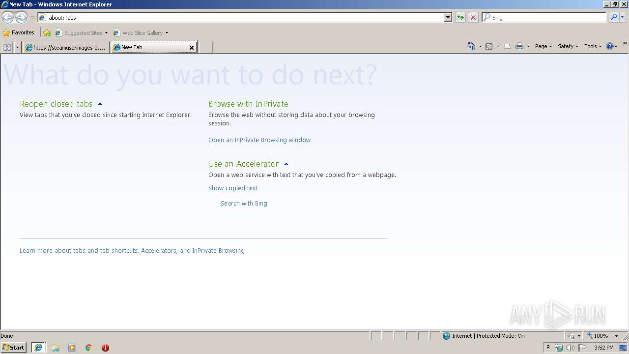Go forward with the Forward arrow button

[x=21, y=17]
